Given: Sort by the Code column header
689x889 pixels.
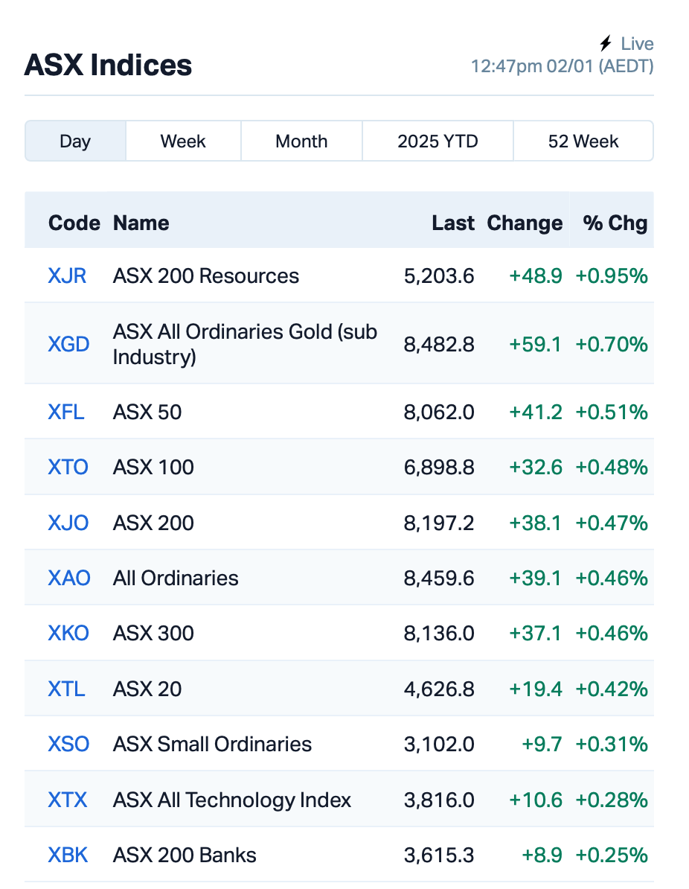Looking at the screenshot, I should [x=74, y=223].
